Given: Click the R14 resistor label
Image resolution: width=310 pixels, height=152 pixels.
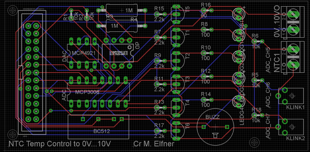Looking at the screenshot, I should [206, 94].
